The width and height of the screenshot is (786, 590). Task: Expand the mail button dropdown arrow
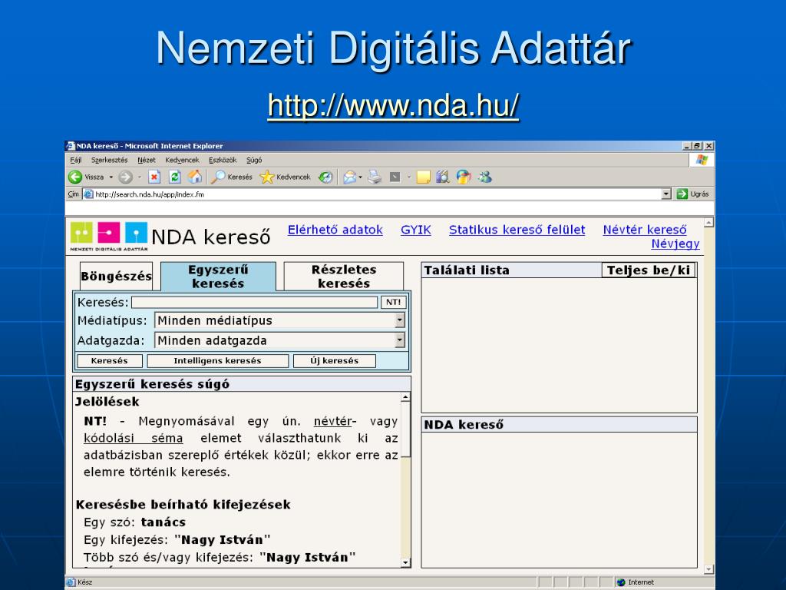pyautogui.click(x=361, y=177)
